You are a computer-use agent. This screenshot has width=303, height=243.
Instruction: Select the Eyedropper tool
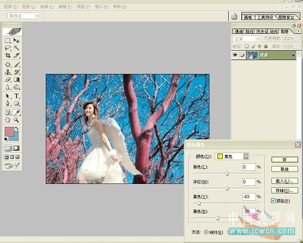point(17,113)
